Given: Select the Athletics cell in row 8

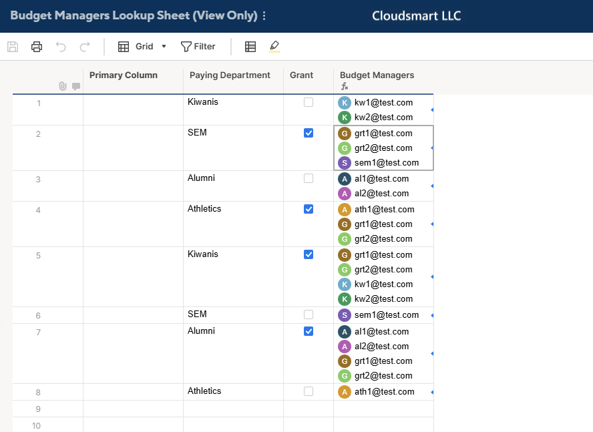Looking at the screenshot, I should (x=233, y=393).
